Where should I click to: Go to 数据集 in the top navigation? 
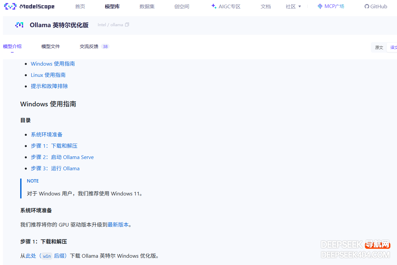(x=147, y=6)
